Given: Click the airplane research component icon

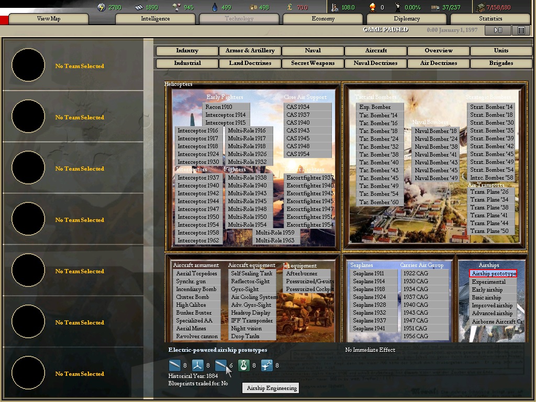Looking at the screenshot, I should 267,365.
